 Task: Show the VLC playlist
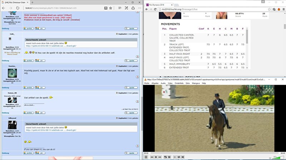pyautogui.click(x=175, y=157)
